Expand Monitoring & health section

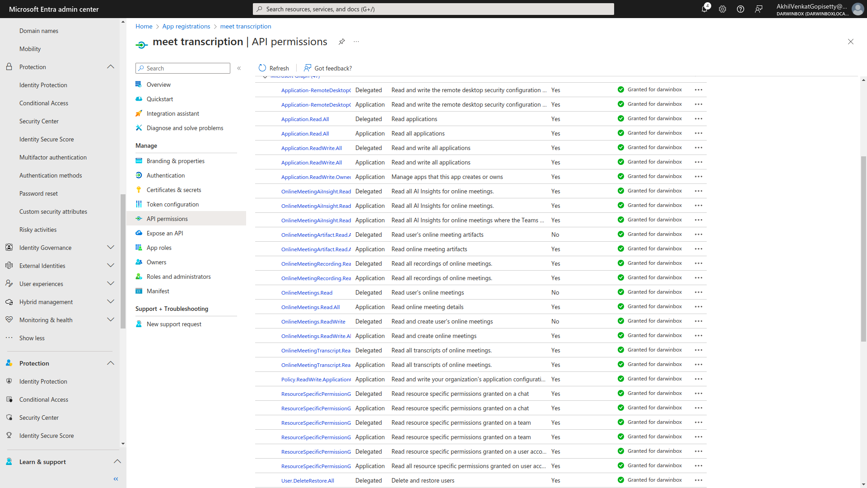coord(111,320)
